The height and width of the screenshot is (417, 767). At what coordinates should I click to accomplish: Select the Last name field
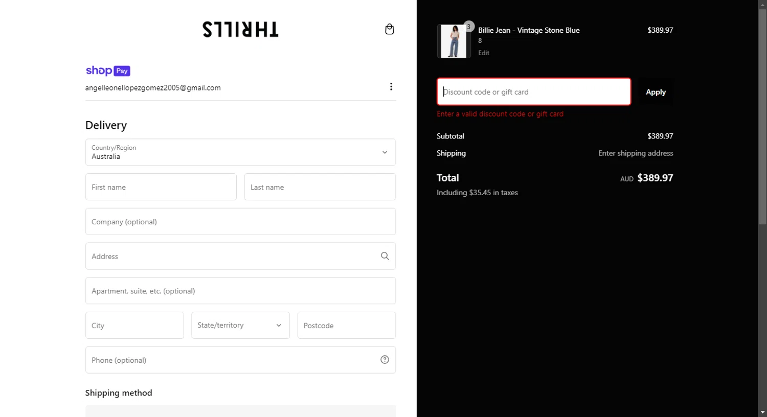tap(320, 187)
